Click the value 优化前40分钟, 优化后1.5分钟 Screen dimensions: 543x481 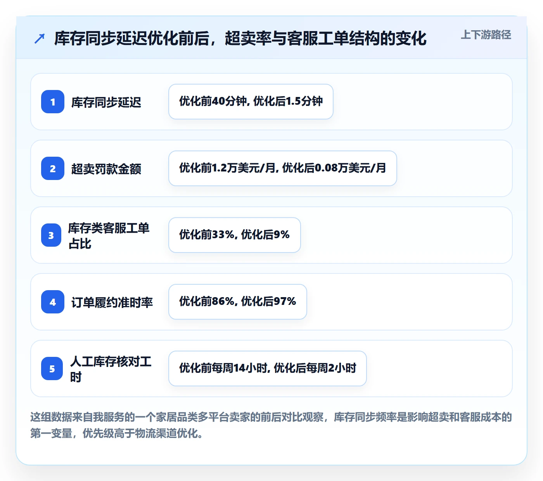(251, 102)
